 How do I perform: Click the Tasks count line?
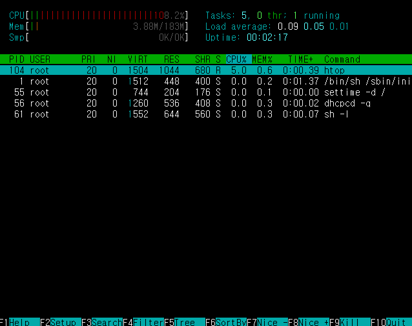tap(273, 15)
